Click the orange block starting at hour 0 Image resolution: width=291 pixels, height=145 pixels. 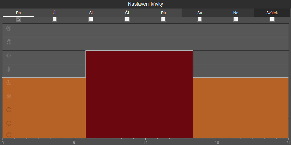[44, 108]
